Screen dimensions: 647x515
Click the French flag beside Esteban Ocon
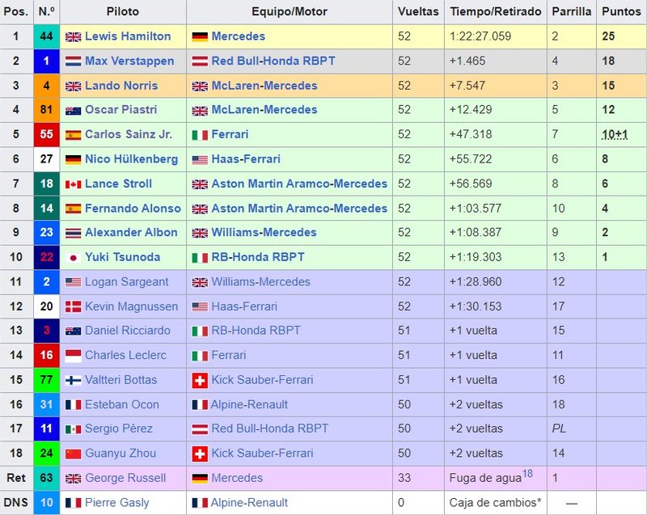[x=73, y=405]
